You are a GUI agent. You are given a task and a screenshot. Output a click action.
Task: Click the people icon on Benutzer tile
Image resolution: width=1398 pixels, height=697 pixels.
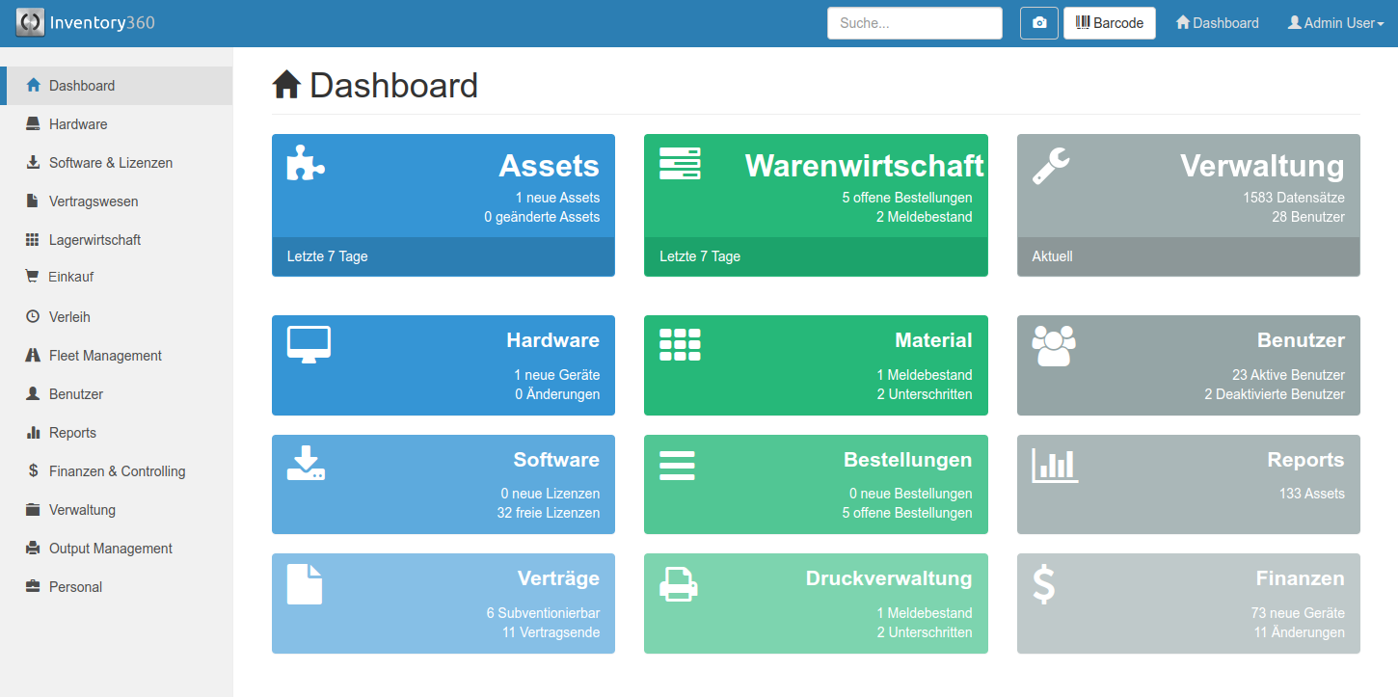click(x=1053, y=345)
